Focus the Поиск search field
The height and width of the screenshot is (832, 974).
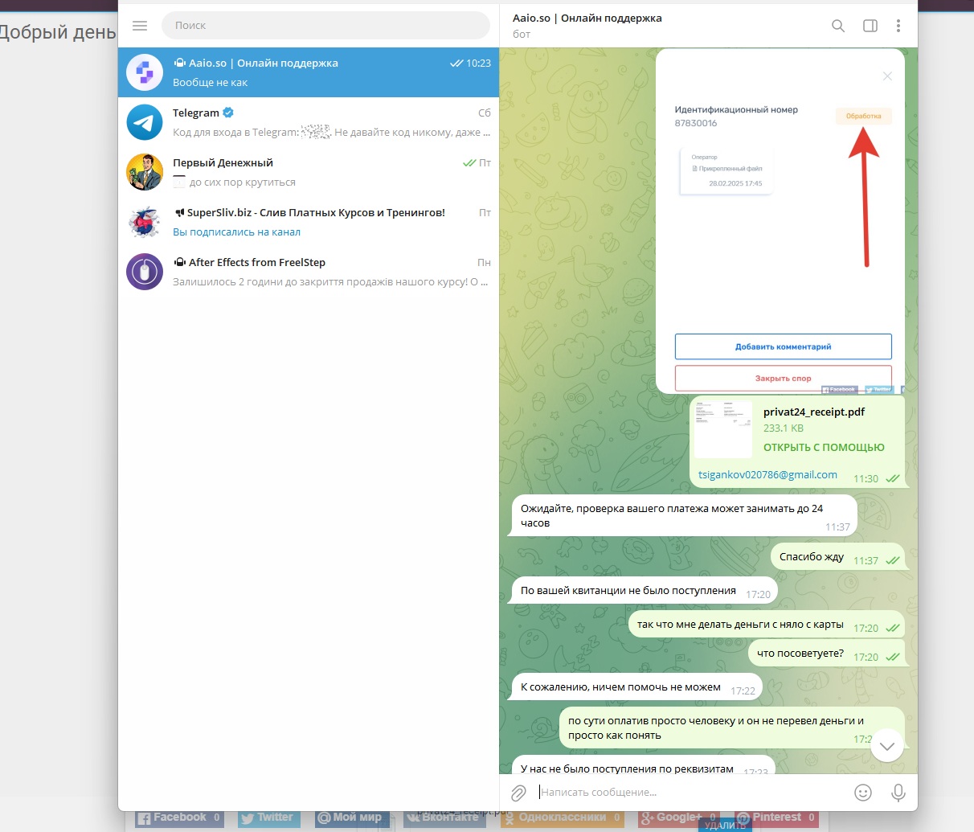coord(325,25)
